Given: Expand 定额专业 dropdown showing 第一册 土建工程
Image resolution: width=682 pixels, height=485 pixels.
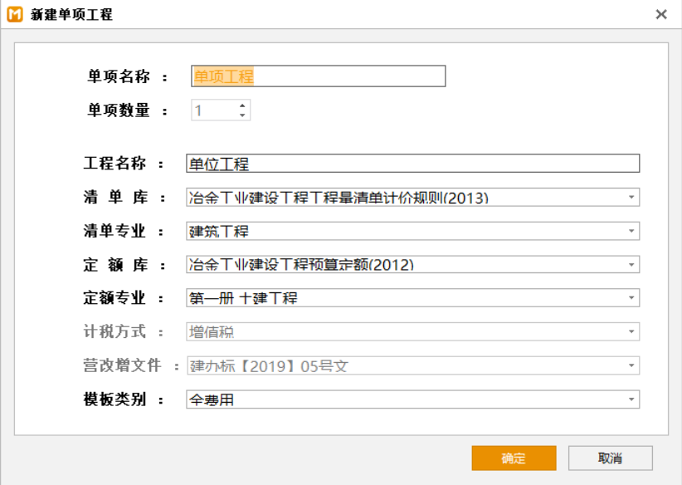Looking at the screenshot, I should click(x=631, y=298).
